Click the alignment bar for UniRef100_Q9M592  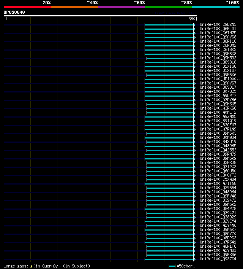pos(170,59)
